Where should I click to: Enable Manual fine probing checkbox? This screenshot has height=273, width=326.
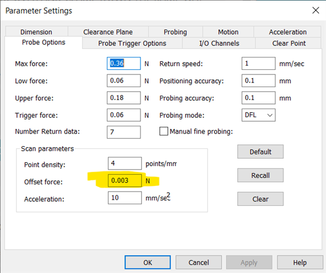(x=164, y=131)
